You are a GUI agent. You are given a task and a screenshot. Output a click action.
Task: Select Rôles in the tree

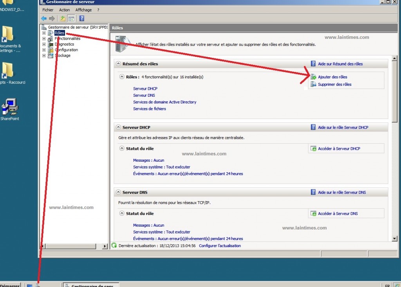pos(60,33)
